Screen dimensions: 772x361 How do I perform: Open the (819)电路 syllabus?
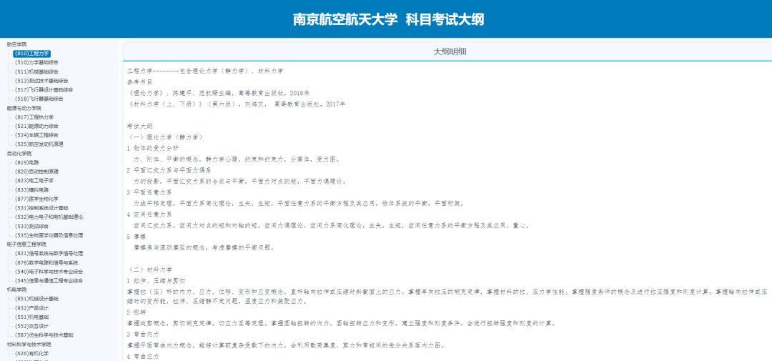click(26, 162)
